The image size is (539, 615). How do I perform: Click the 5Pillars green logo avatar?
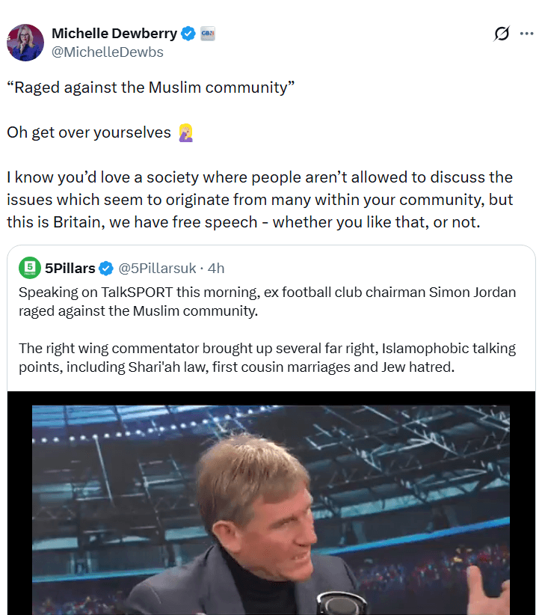(30, 268)
